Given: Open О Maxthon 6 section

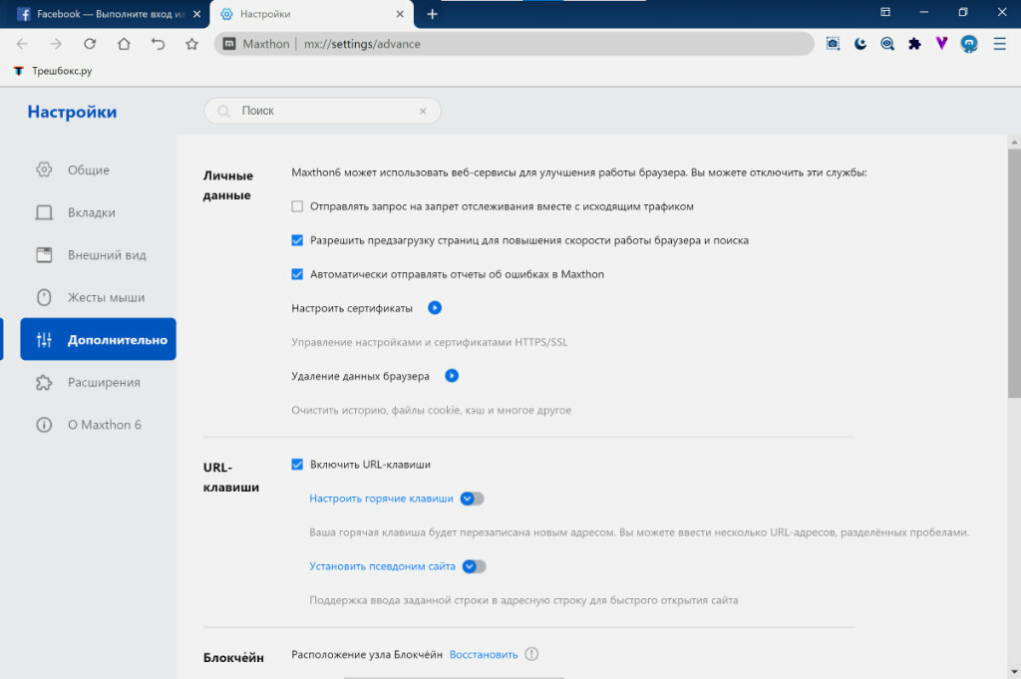Looking at the screenshot, I should tap(98, 425).
